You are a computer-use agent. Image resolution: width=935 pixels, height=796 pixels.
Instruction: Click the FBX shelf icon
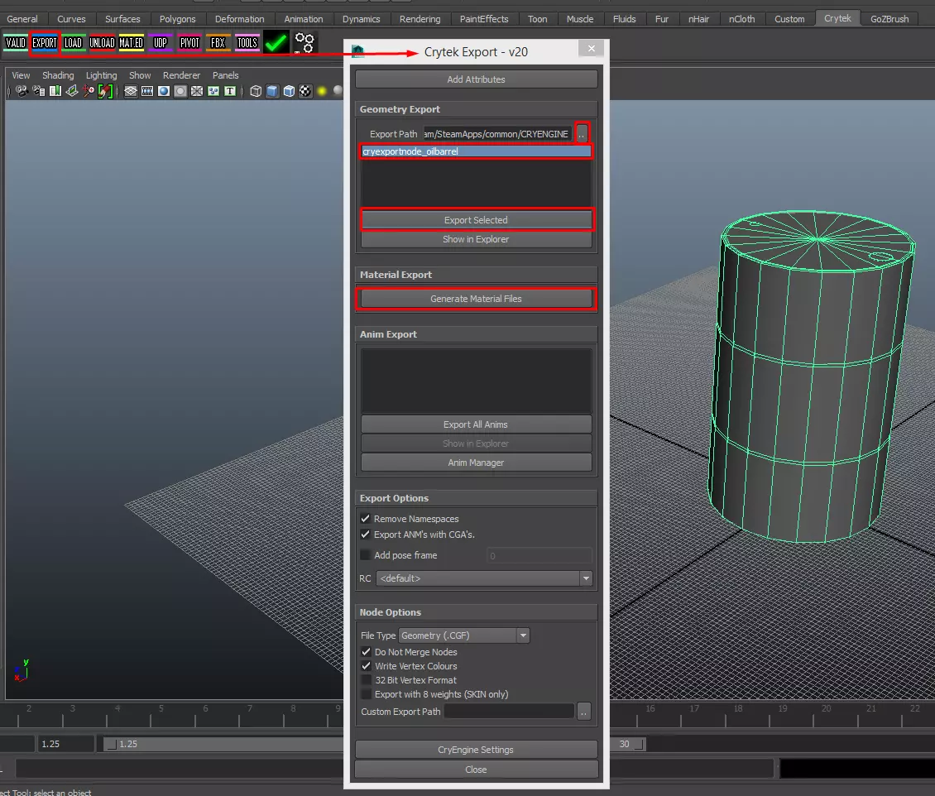click(218, 43)
